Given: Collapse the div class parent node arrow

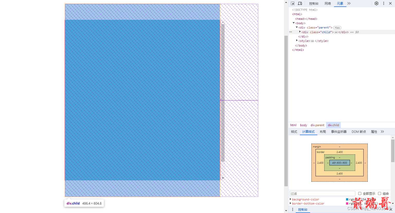Looking at the screenshot, I should [297, 27].
